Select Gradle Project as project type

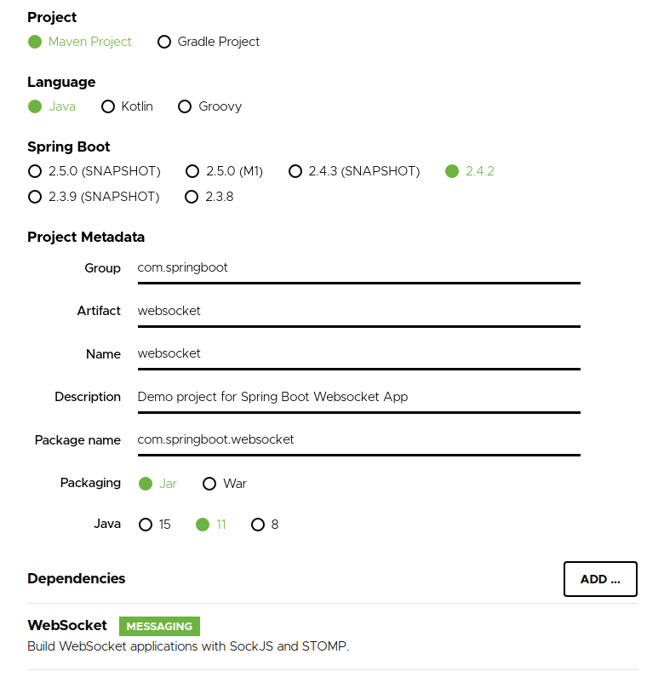pyautogui.click(x=209, y=42)
